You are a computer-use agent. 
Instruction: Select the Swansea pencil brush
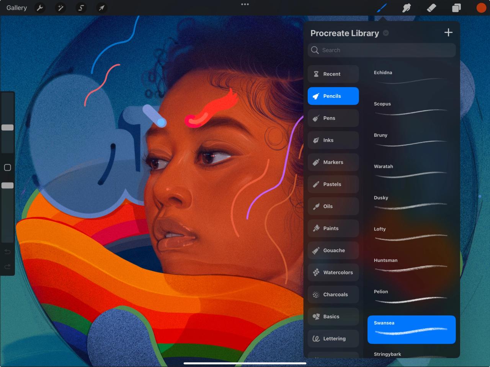[x=411, y=330]
